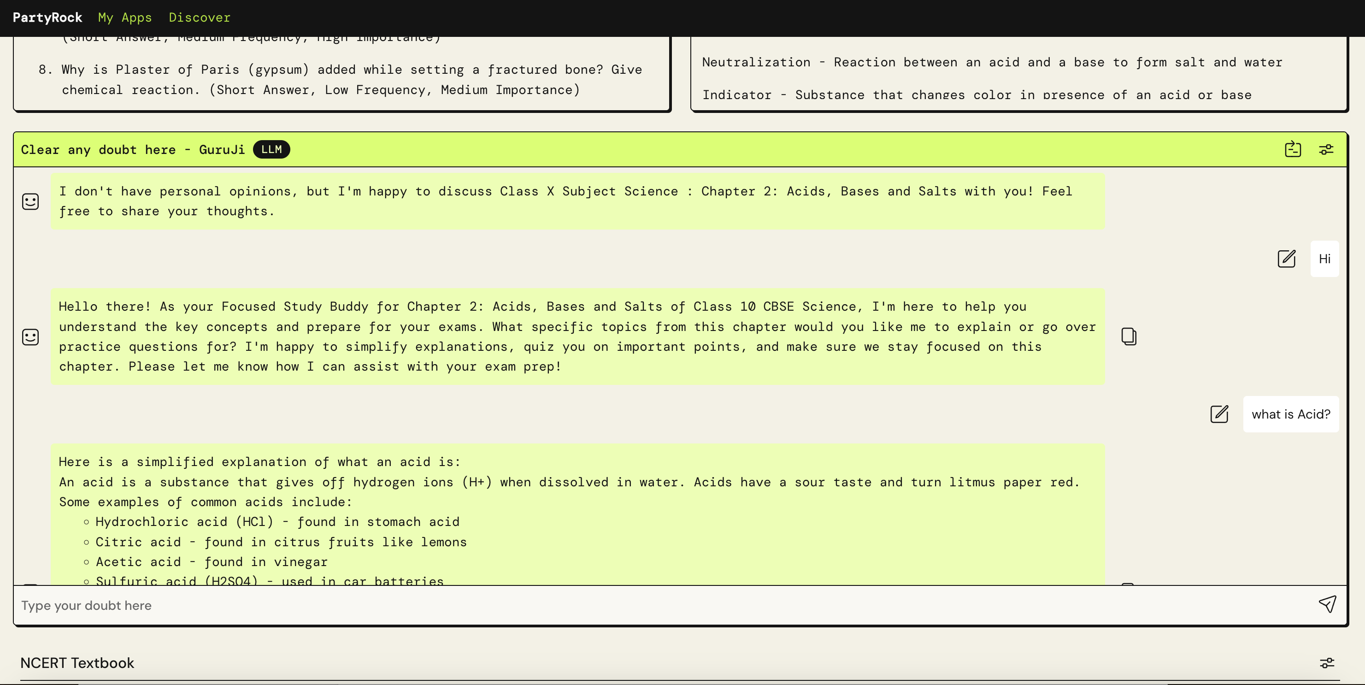Go to the Discover page

point(199,18)
